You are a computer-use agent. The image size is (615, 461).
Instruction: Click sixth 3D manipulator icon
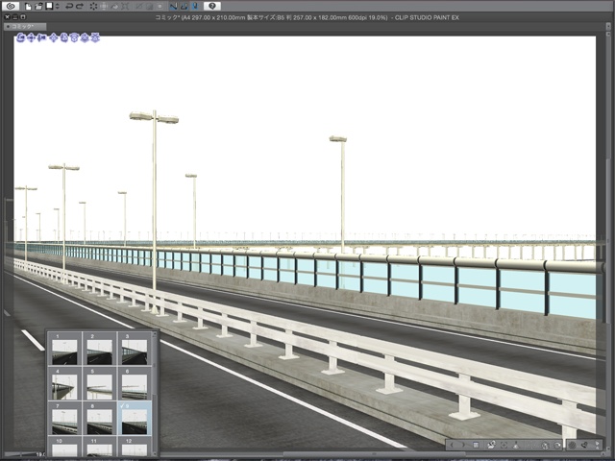pos(74,37)
